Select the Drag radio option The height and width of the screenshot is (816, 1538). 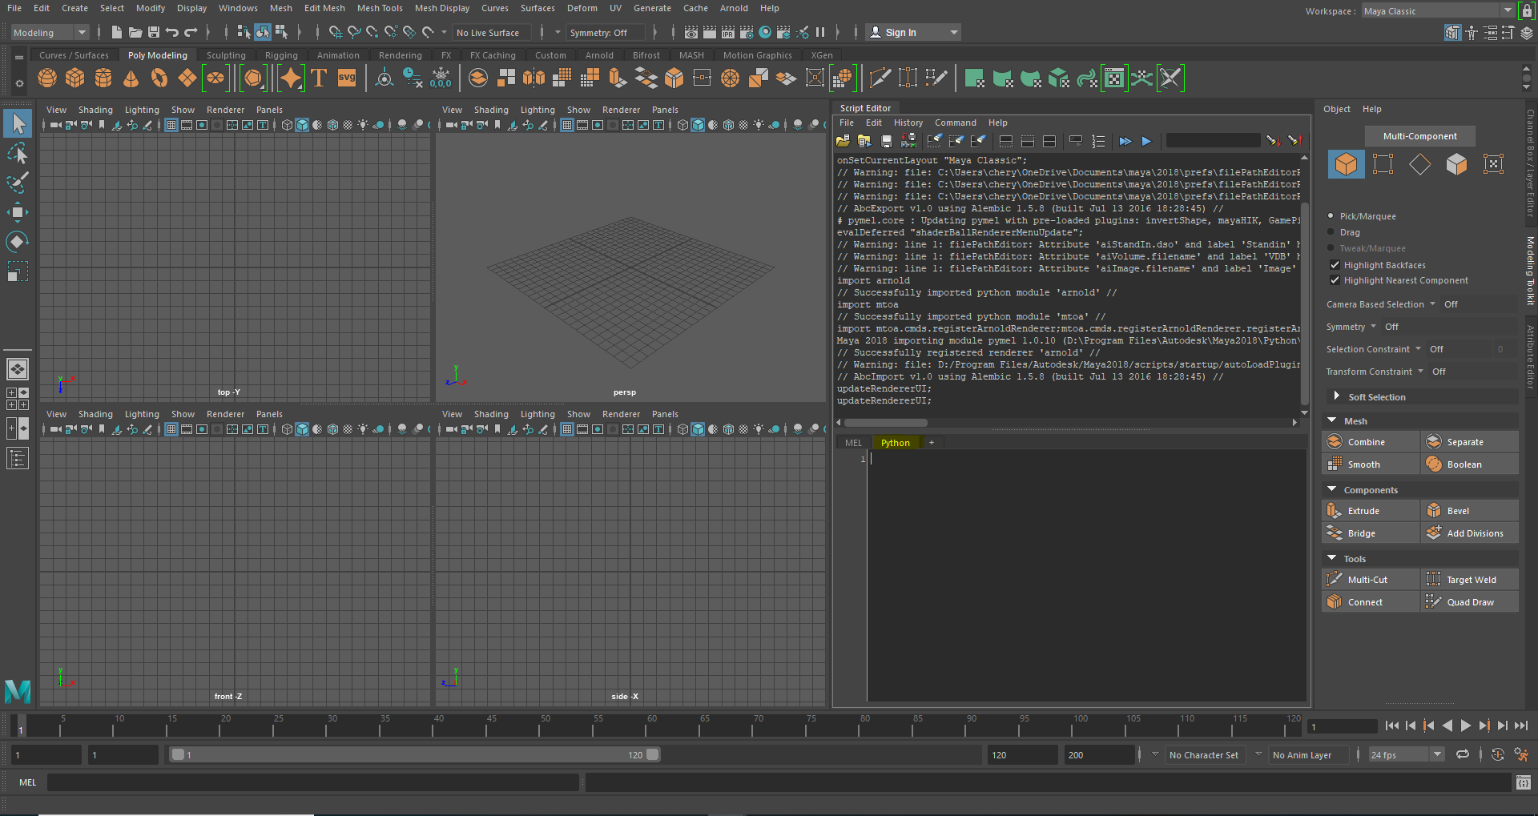1331,232
